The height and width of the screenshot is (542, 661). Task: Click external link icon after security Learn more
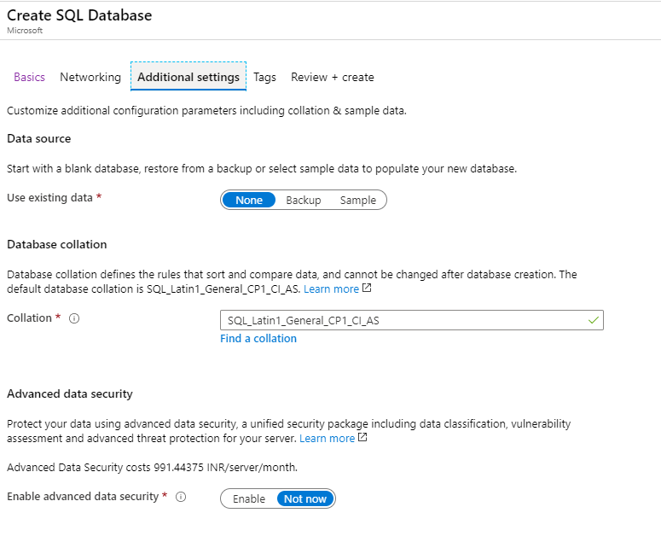pos(362,437)
